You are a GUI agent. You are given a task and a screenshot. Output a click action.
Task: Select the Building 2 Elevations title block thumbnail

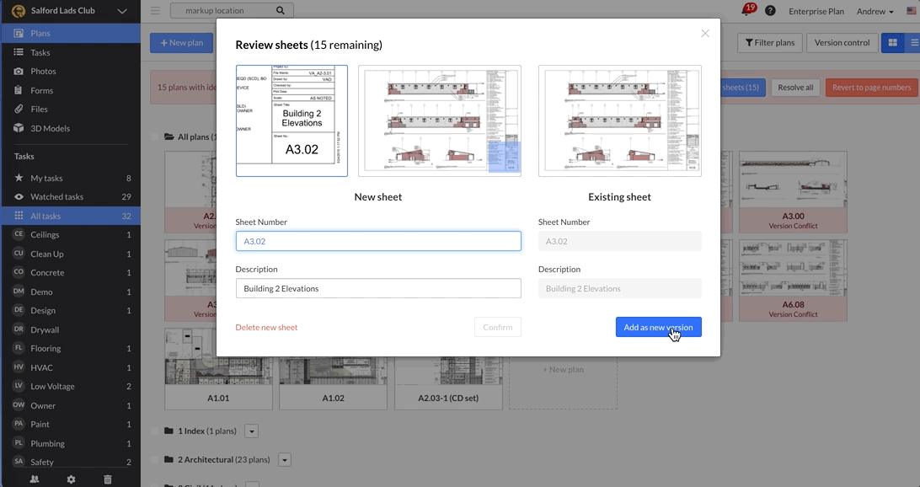292,120
